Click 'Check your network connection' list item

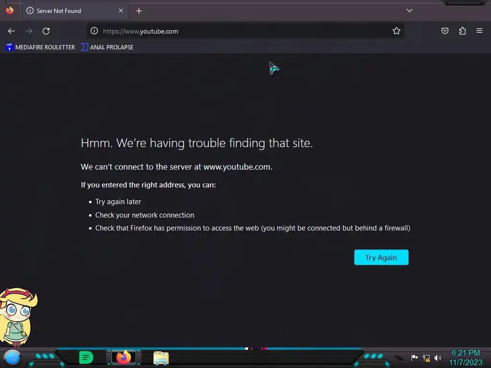click(x=145, y=215)
